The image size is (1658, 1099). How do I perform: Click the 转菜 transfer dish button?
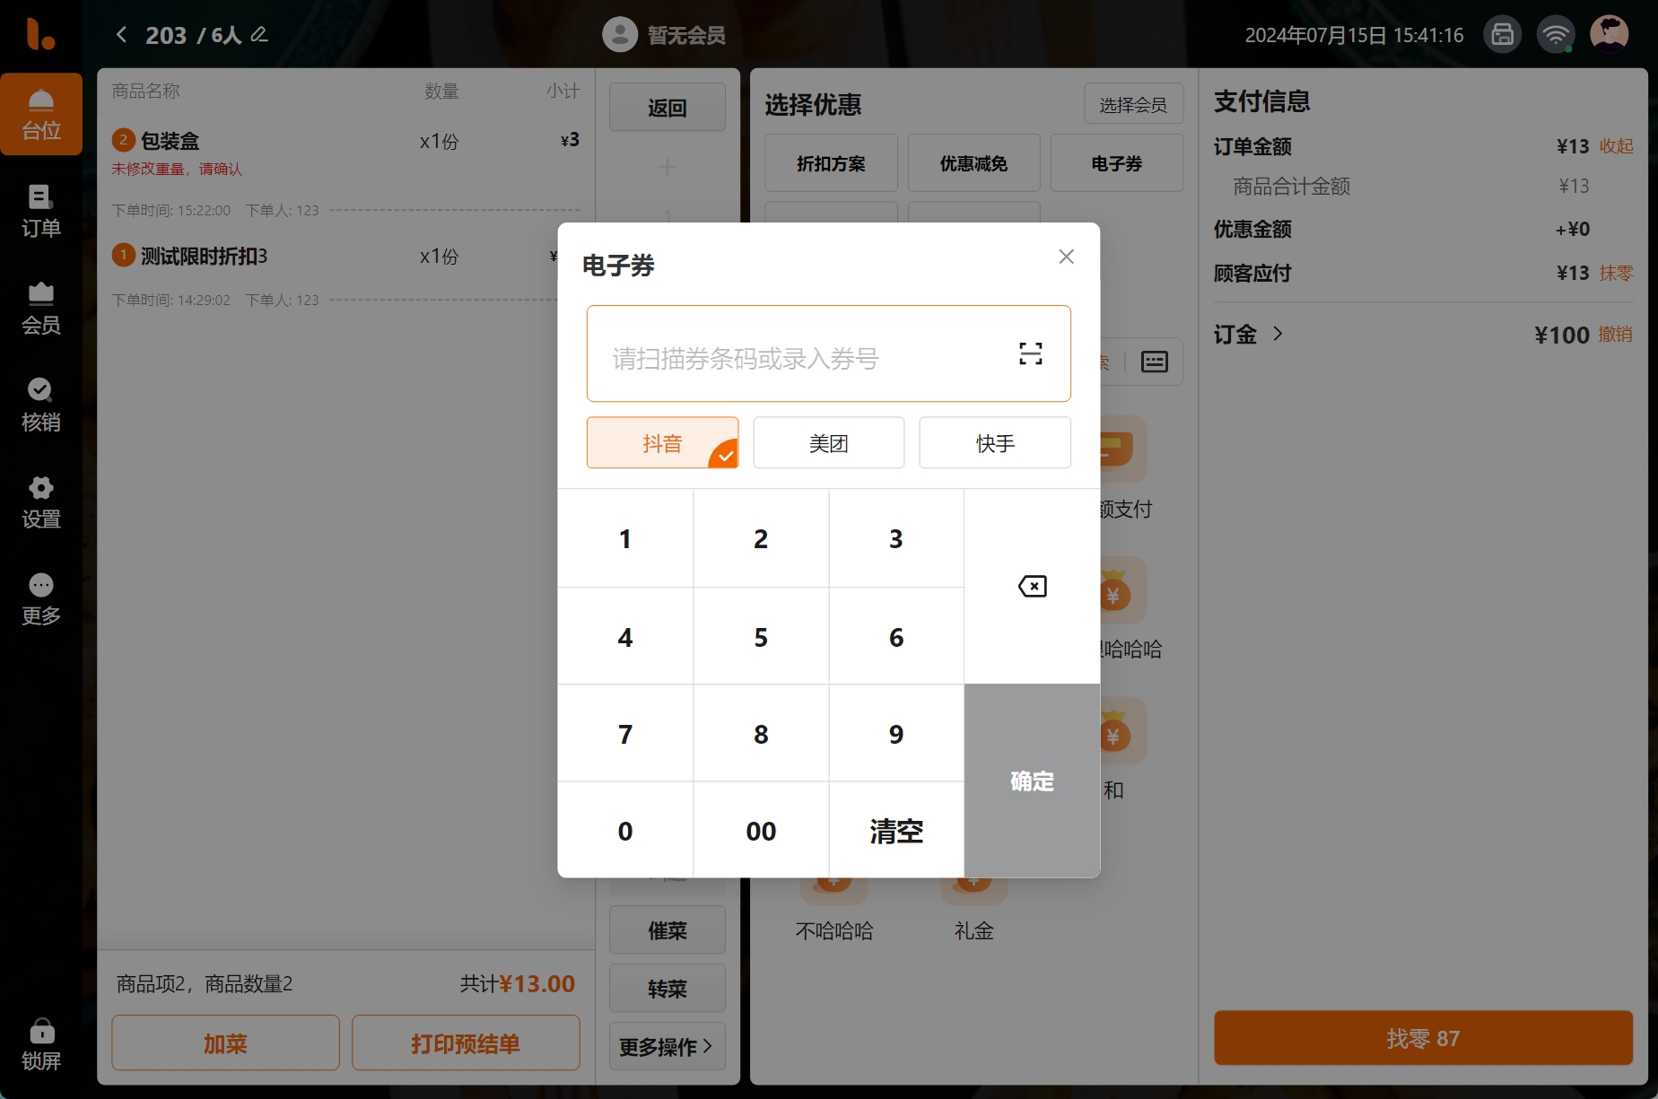coord(668,989)
